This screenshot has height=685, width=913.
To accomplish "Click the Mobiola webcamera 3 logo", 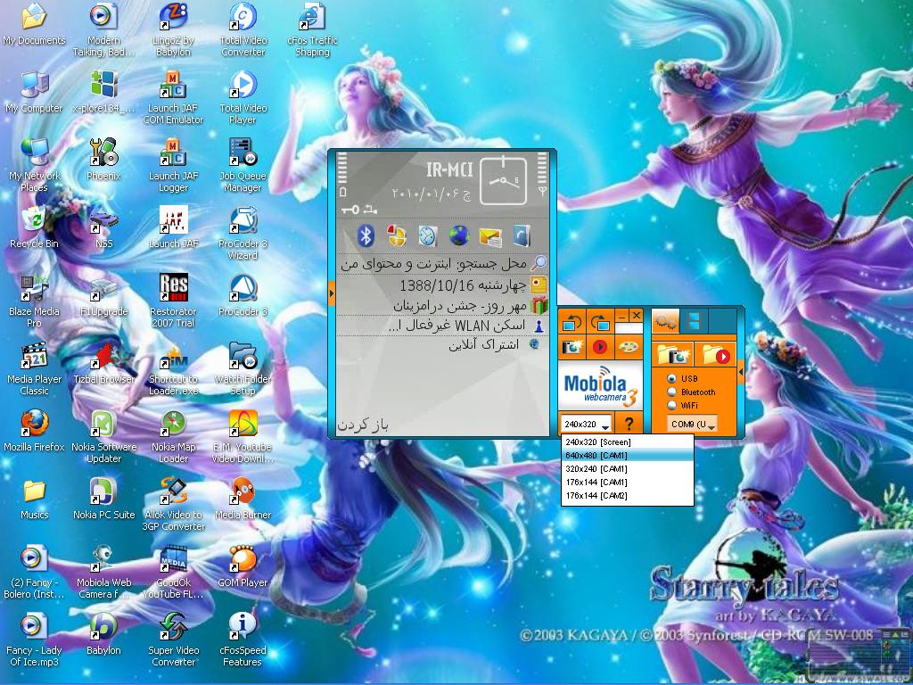I will pos(601,386).
